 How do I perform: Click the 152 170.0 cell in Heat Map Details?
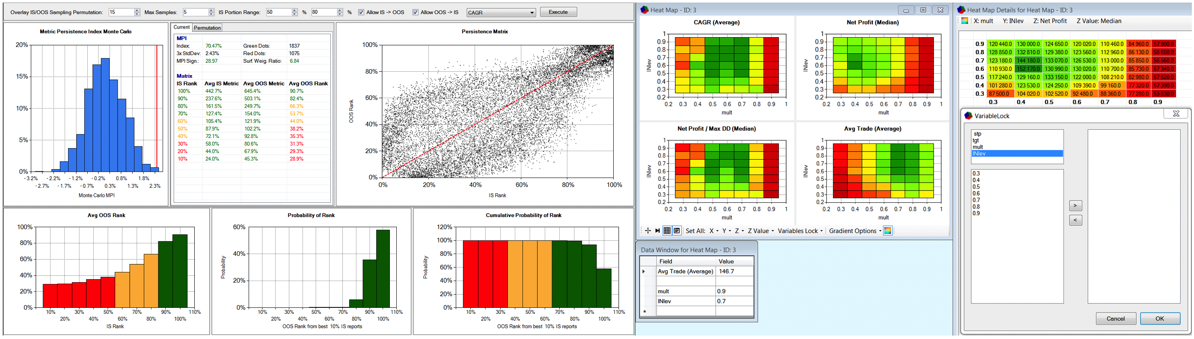[1028, 69]
